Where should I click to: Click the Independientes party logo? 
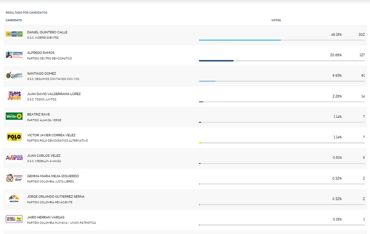pyautogui.click(x=14, y=34)
